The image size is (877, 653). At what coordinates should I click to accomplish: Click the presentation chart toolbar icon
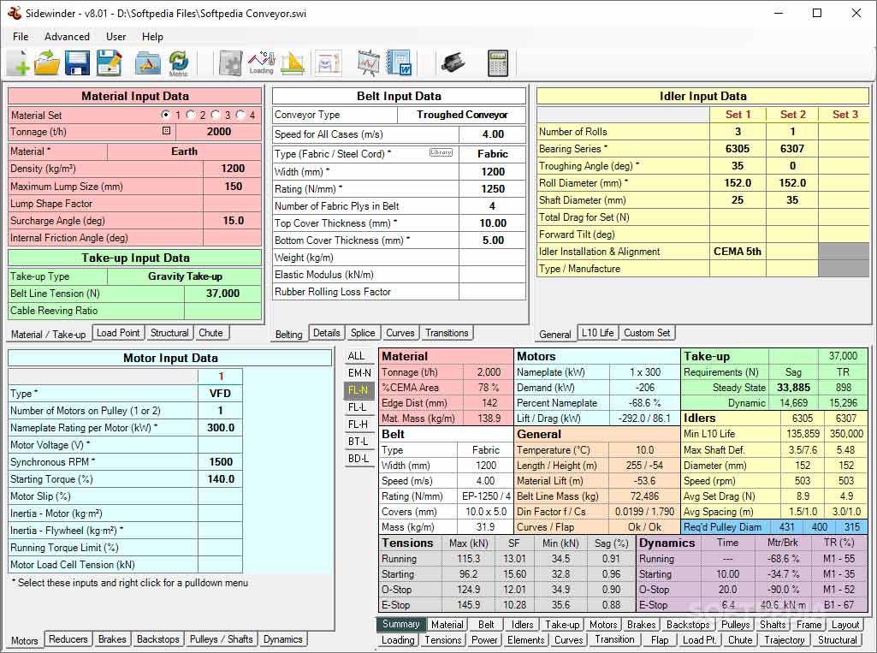(x=367, y=62)
